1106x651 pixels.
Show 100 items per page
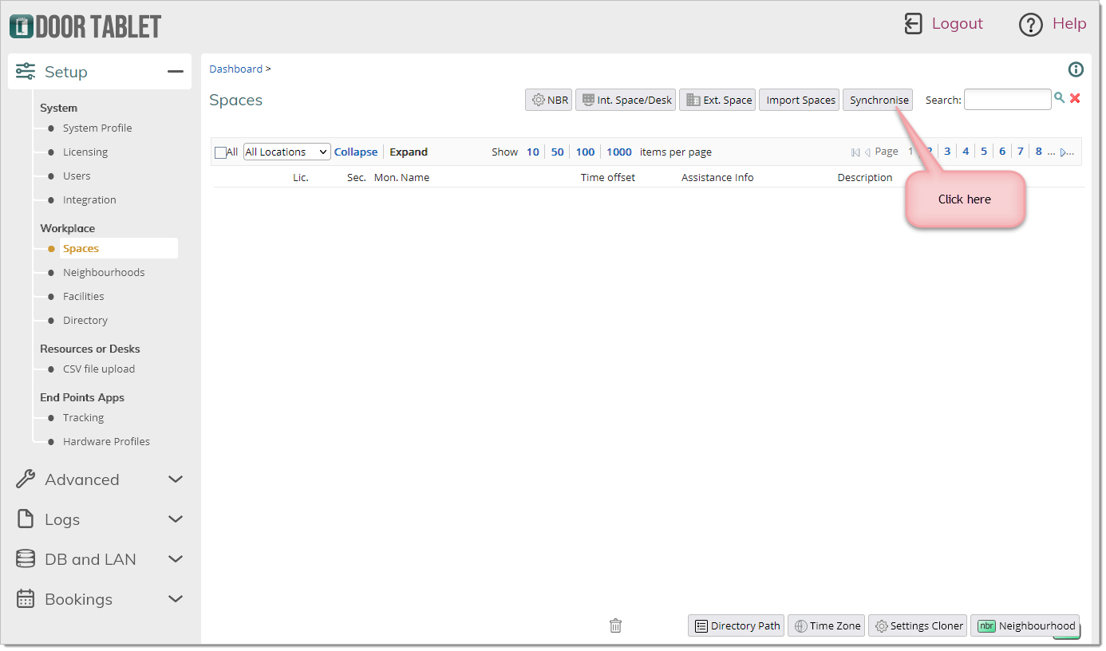(585, 152)
